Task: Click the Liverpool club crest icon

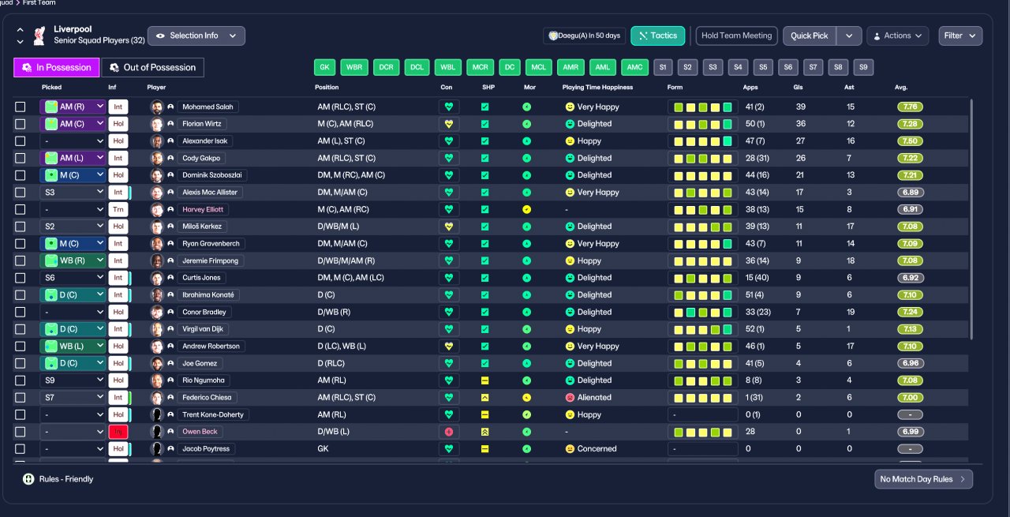Action: [x=39, y=36]
